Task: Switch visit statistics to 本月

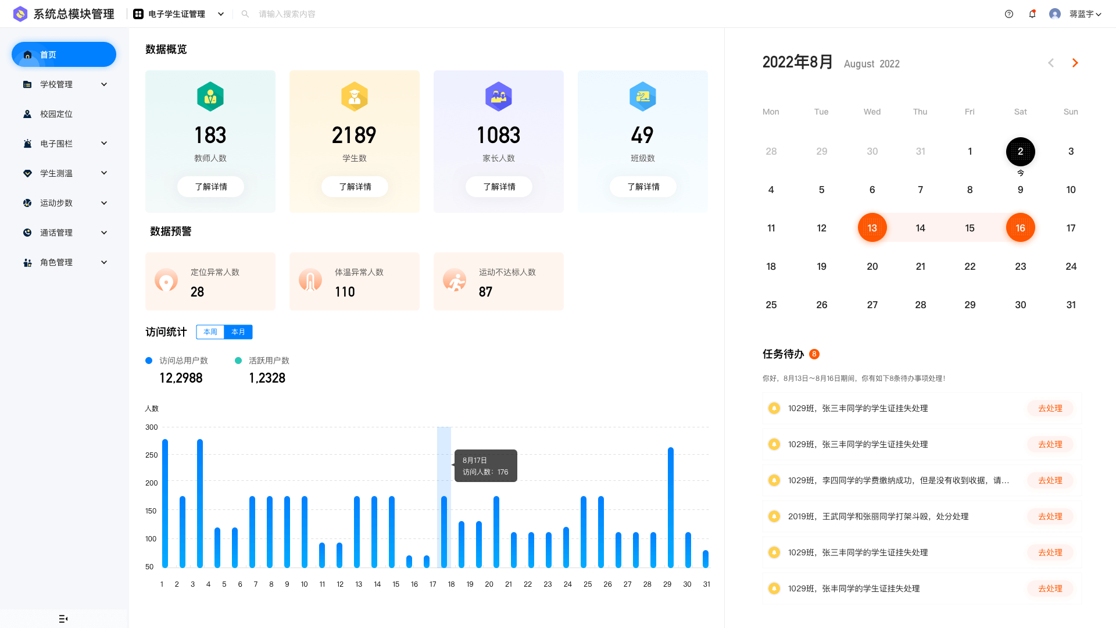Action: (x=238, y=332)
